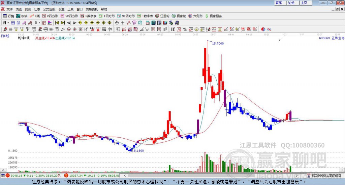Screen dimensions: 345x185
Task: Select the Gann fan lines tool
Action: coord(124,29)
